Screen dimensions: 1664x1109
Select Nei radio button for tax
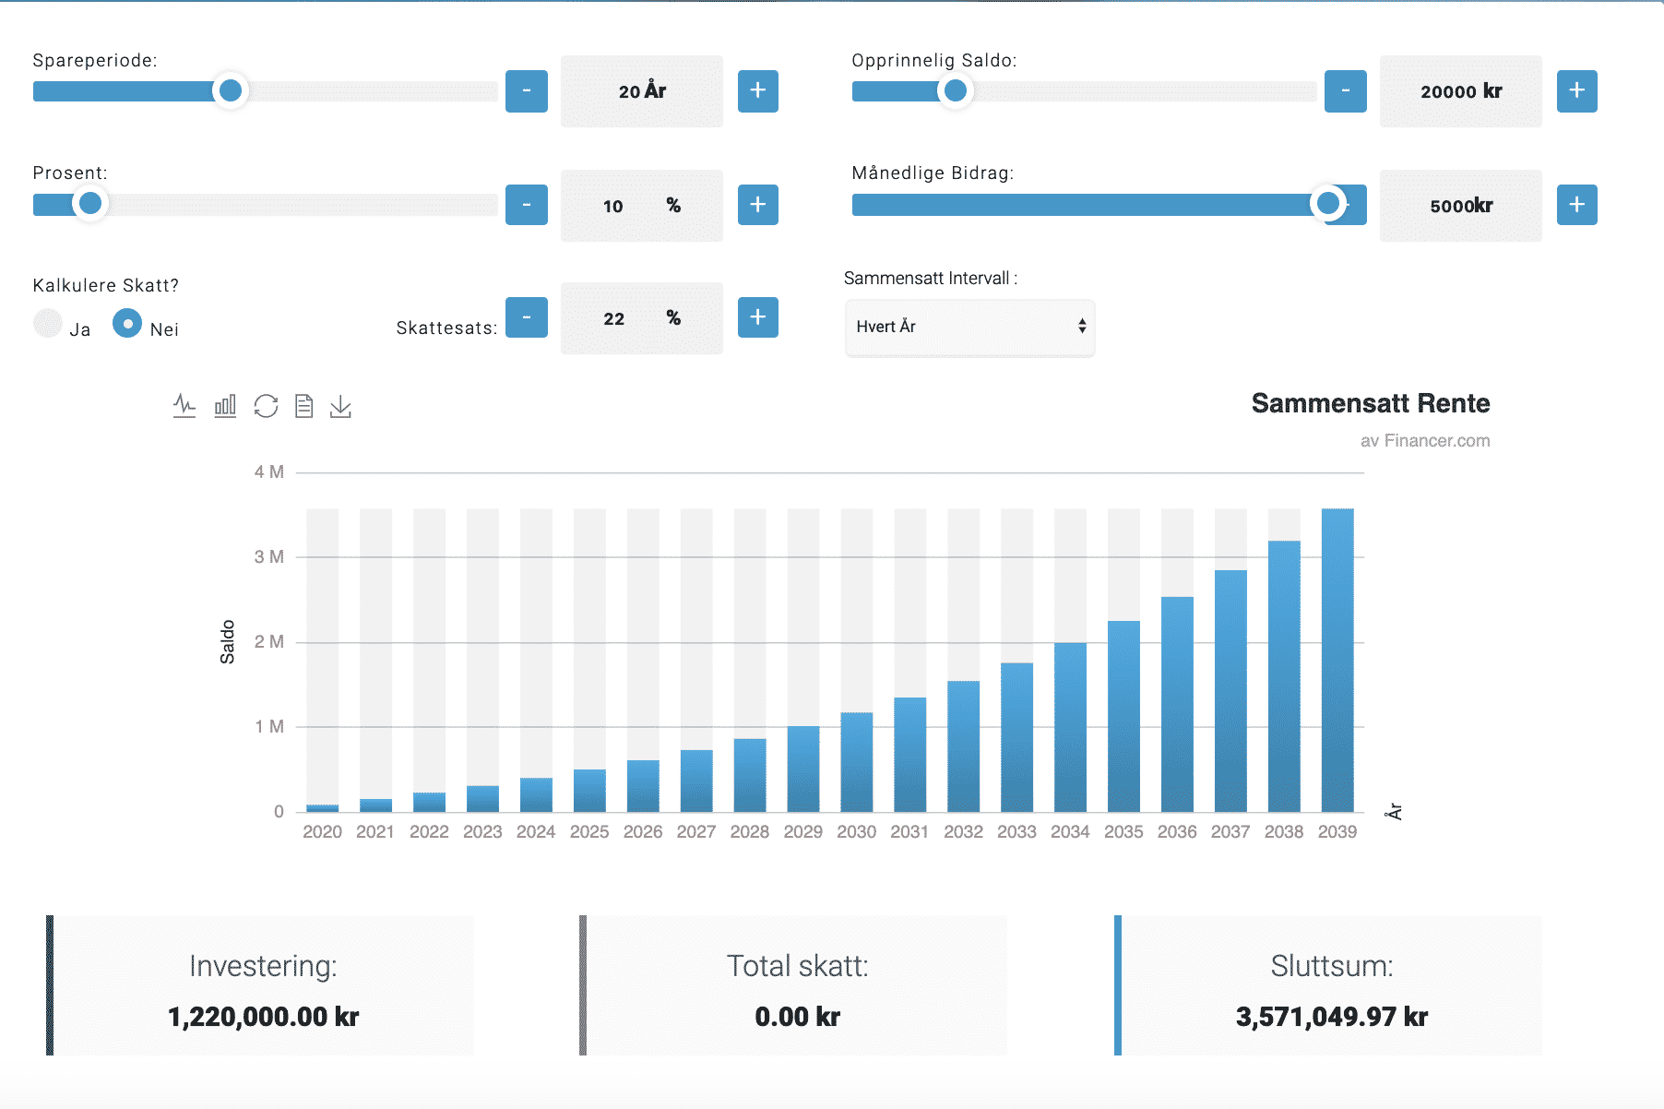point(127,324)
